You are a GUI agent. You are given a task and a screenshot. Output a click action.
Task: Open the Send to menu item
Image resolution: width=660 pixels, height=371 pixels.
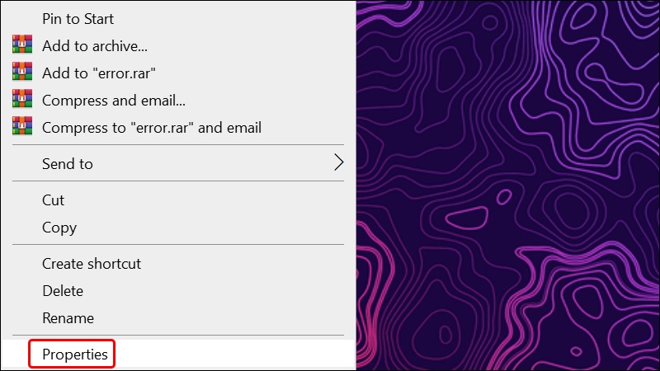click(68, 163)
